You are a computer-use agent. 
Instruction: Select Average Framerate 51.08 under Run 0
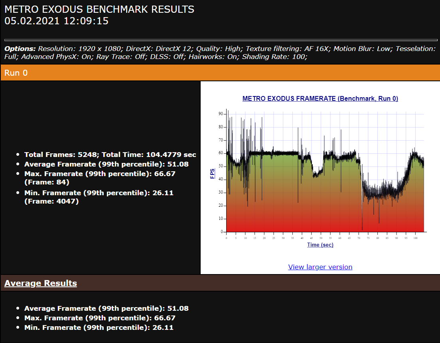pyautogui.click(x=107, y=164)
